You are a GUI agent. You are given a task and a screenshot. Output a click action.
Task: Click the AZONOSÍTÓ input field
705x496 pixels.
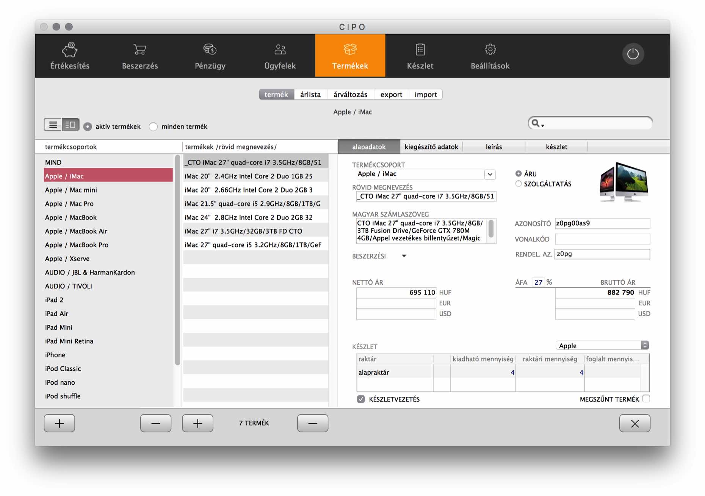[602, 223]
